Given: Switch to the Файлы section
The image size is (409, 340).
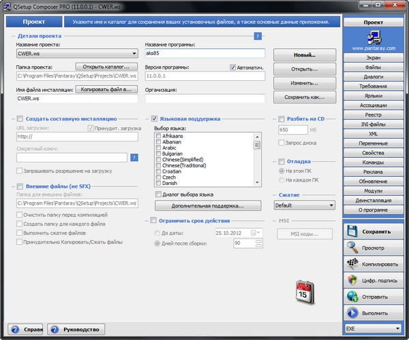Looking at the screenshot, I should coord(372,68).
